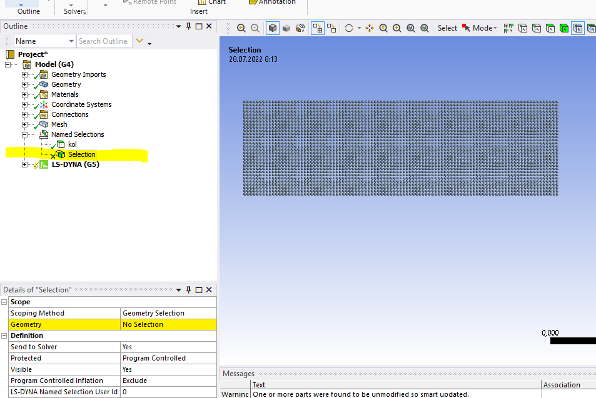Viewport: 596px width, 398px height.
Task: Collapse the Scope details section
Action: coord(4,302)
